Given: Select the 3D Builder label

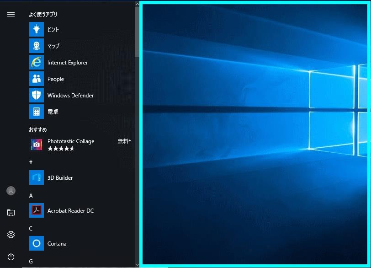Looking at the screenshot, I should click(x=60, y=178).
